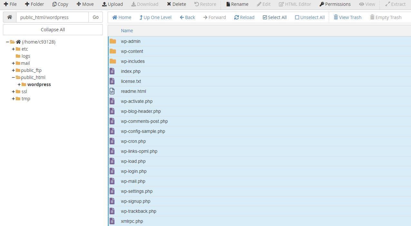
Task: Click the wp-content folder icon
Action: pos(113,51)
